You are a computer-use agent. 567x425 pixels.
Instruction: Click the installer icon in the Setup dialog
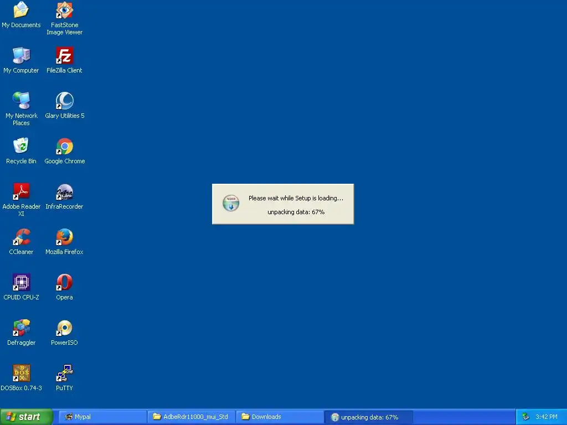tap(231, 203)
